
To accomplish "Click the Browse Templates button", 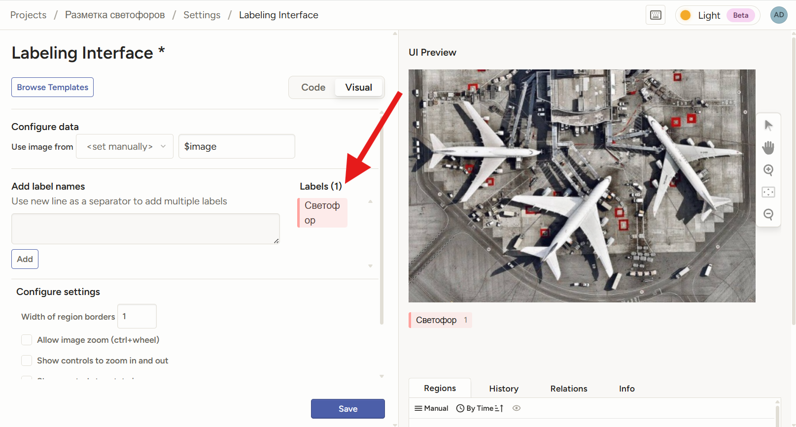I will point(52,87).
